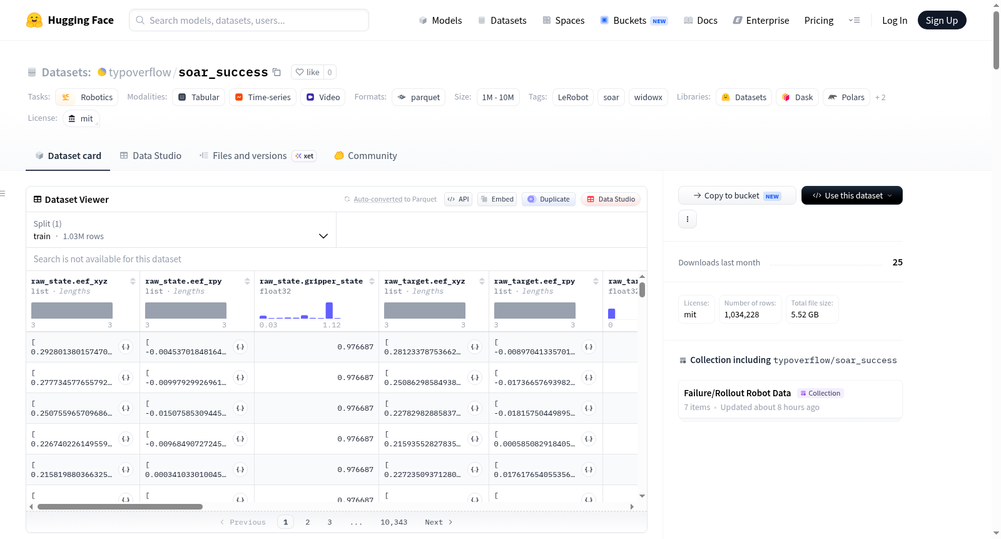Switch to the Data Studio tab

tap(151, 155)
